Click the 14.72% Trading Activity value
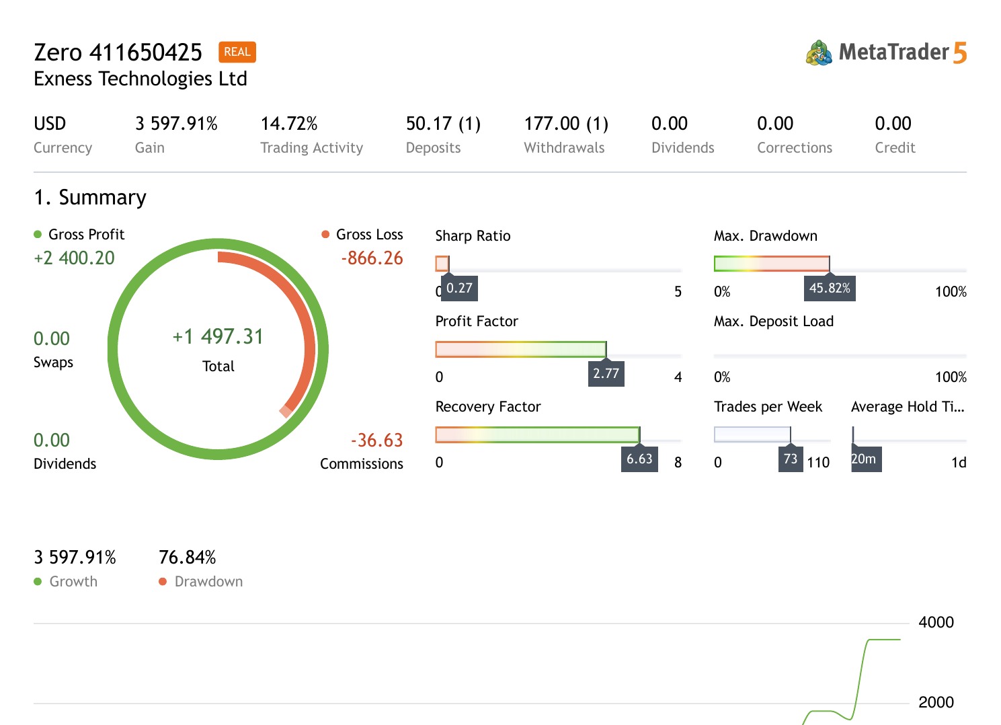The image size is (1001, 725). [289, 124]
